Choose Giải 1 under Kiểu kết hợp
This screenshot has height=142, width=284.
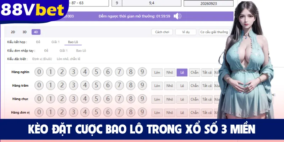[x=55, y=42]
